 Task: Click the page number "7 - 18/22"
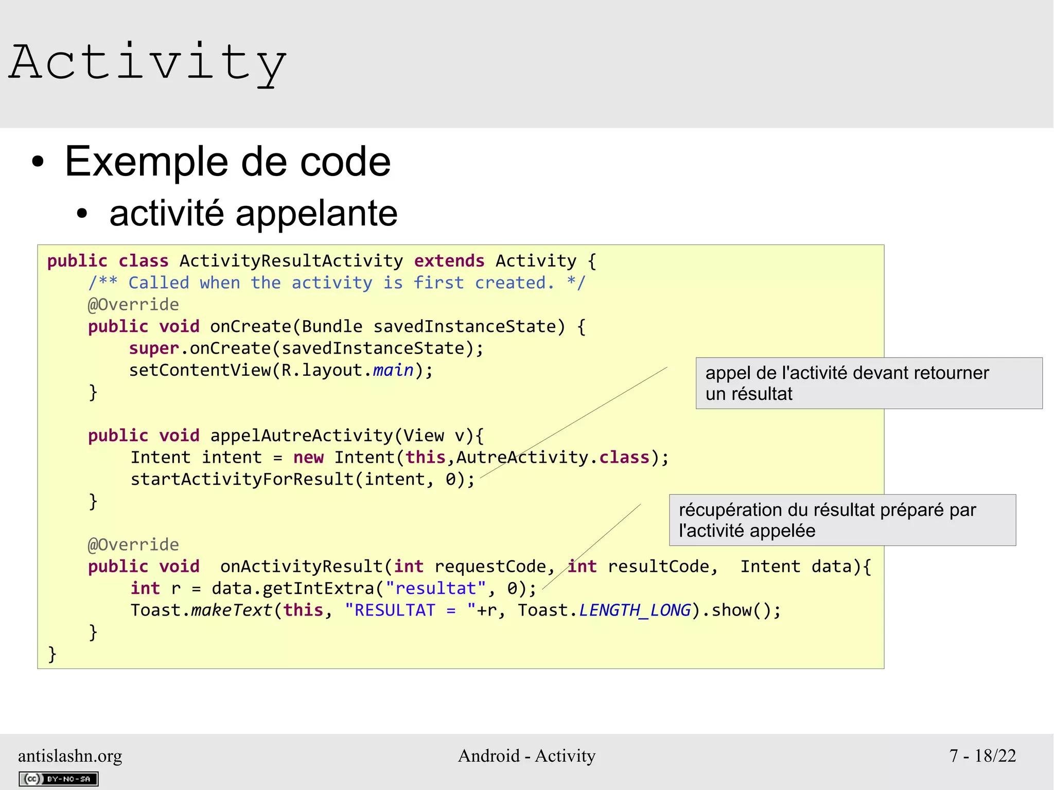pyautogui.click(x=982, y=756)
